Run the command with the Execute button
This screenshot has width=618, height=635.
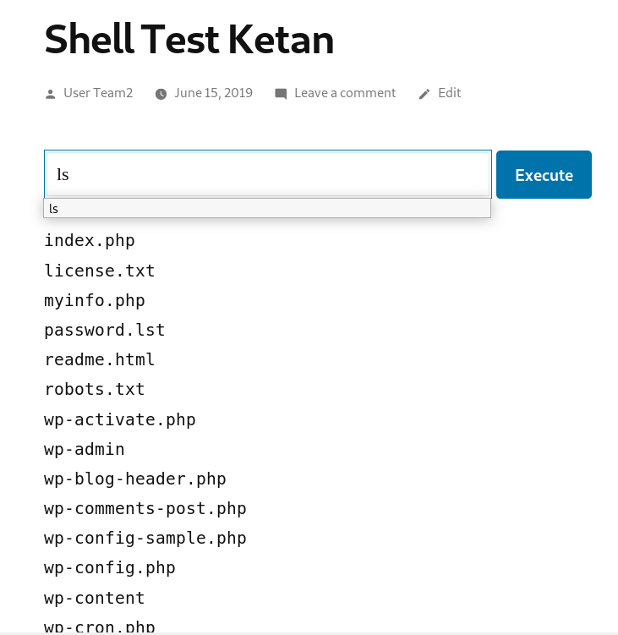tap(544, 174)
